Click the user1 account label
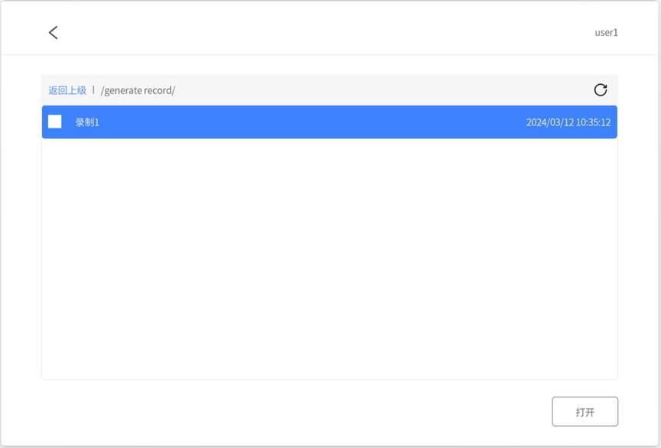 (x=606, y=32)
